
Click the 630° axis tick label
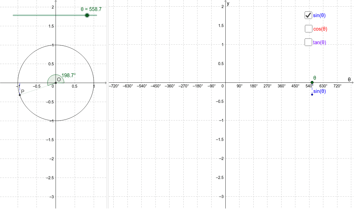[x=323, y=86]
